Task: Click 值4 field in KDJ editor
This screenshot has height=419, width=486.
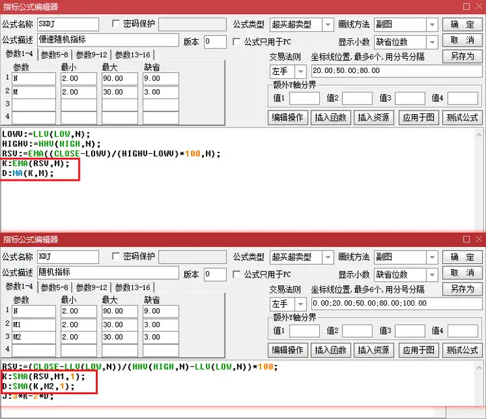Action: pyautogui.click(x=463, y=331)
